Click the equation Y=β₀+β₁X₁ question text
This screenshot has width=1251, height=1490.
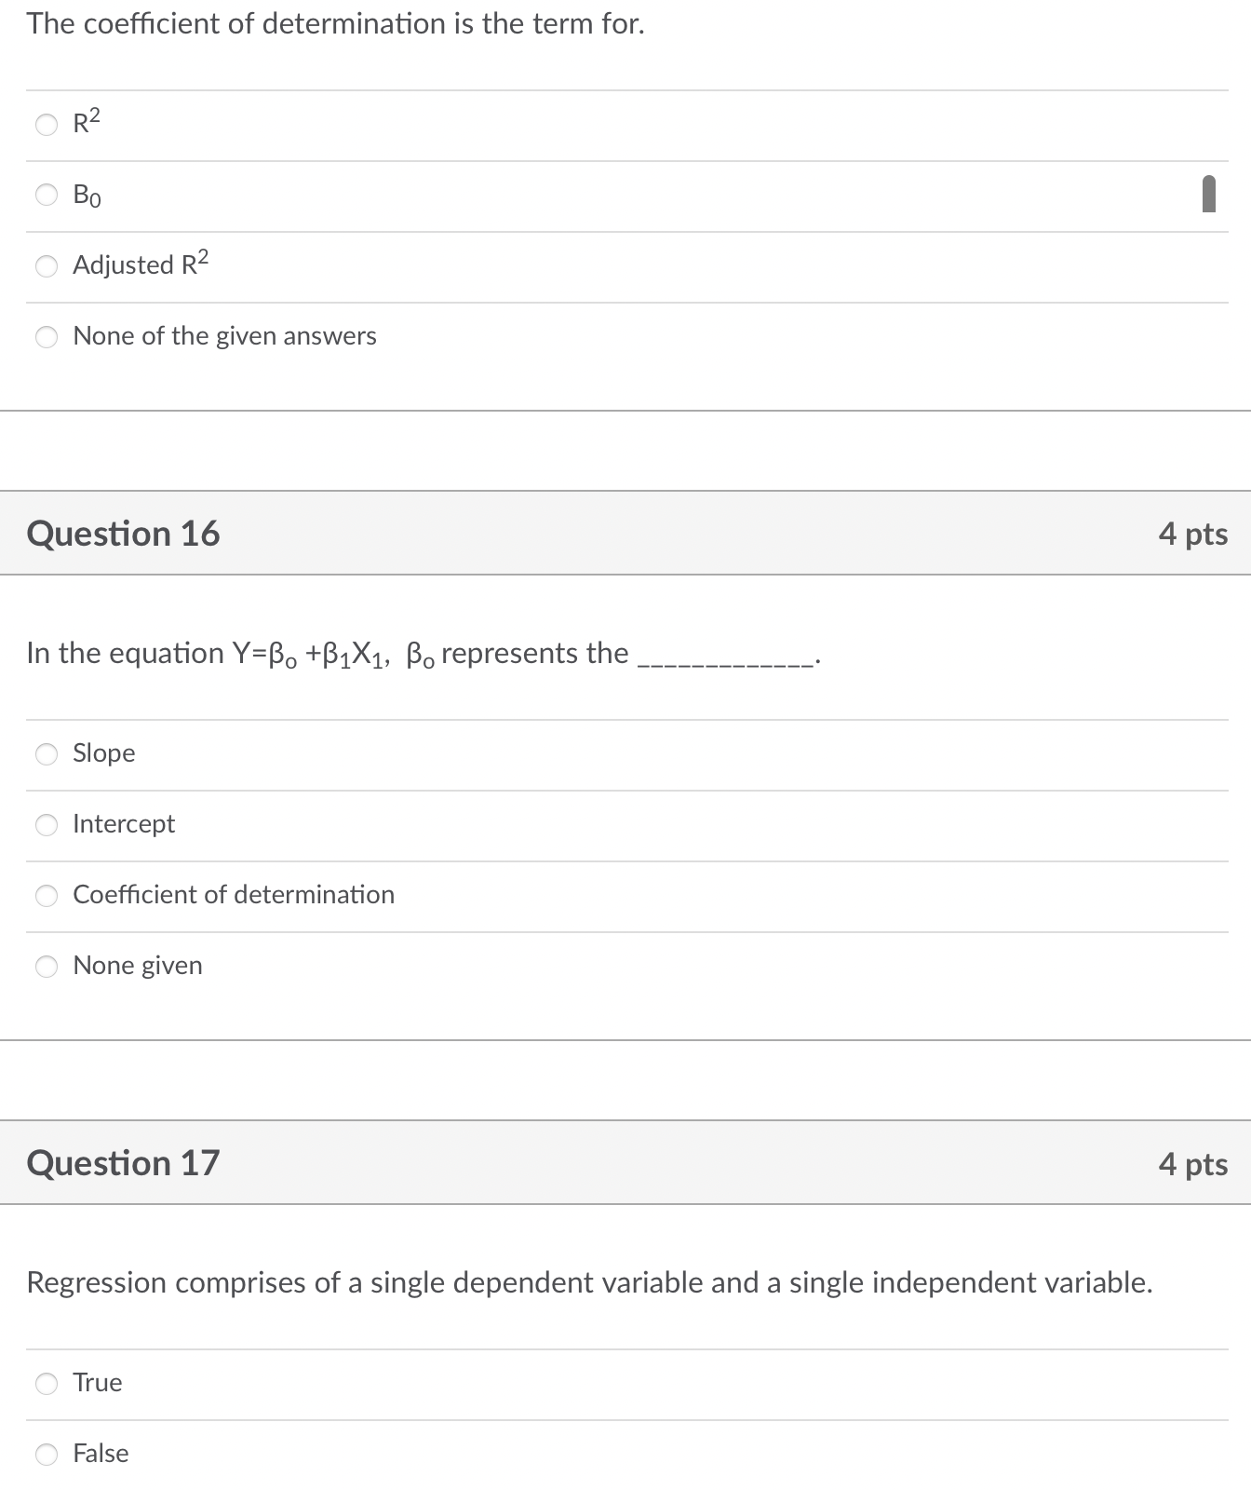click(419, 654)
